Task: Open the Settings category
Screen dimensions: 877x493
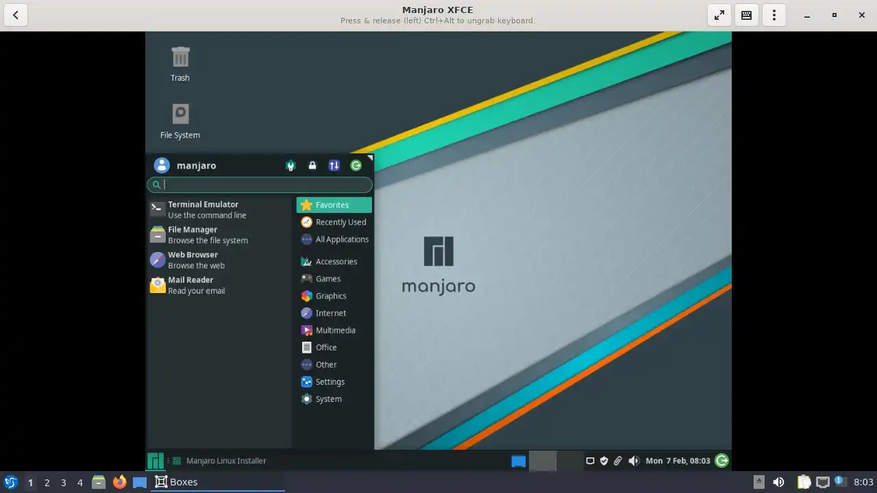Action: point(334,381)
